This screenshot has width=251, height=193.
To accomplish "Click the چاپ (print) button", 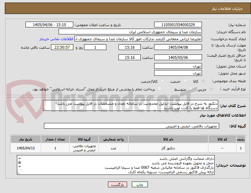I will point(140,185).
